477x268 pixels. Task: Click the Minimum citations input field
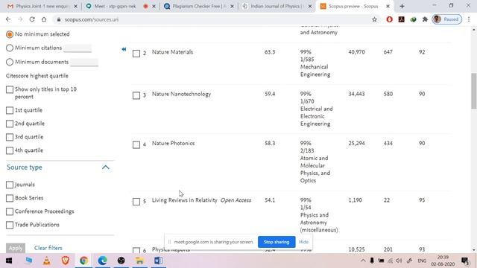coord(78,48)
